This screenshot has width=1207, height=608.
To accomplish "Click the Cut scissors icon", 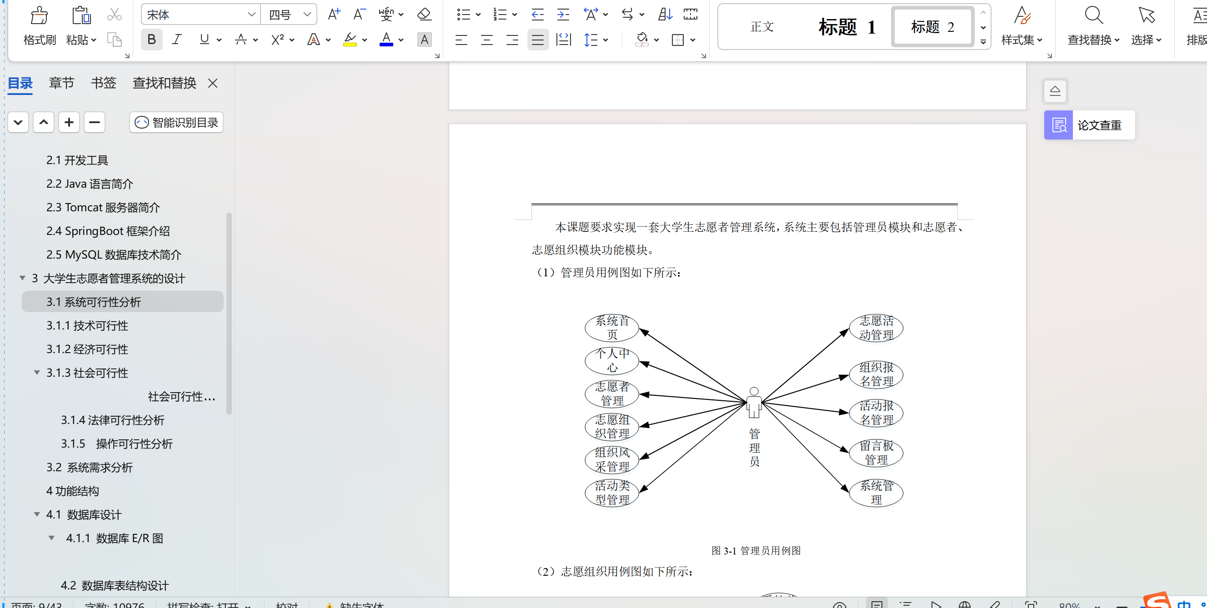I will pyautogui.click(x=114, y=14).
